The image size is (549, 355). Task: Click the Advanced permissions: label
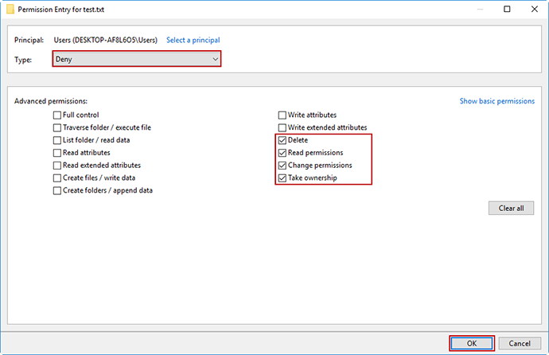pos(51,101)
